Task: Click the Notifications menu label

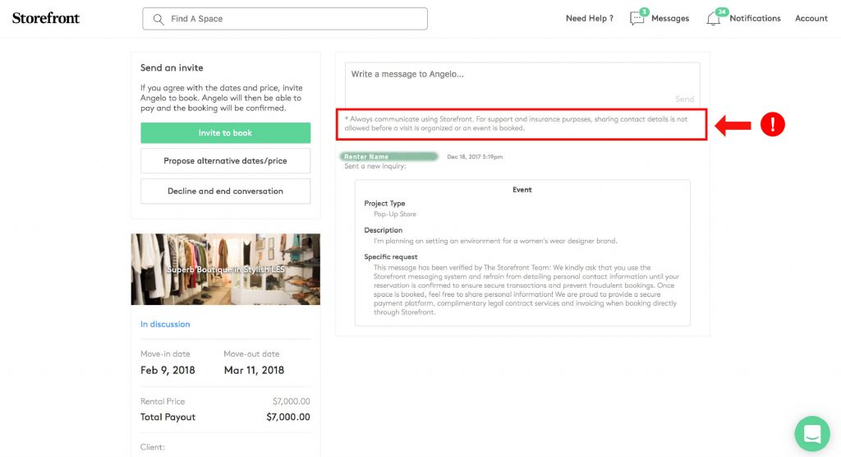Action: pos(755,18)
